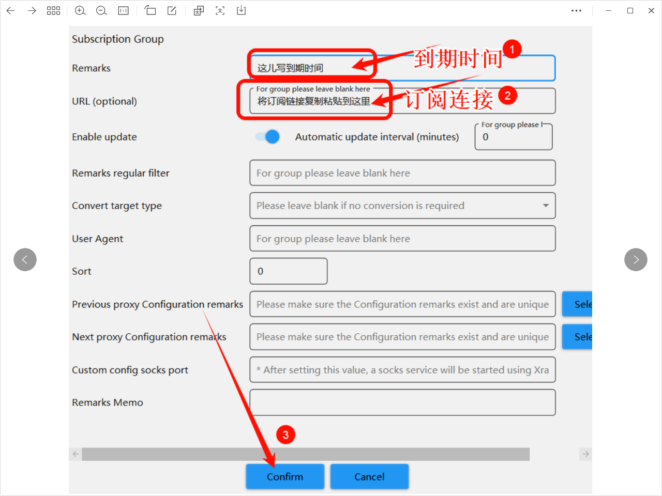Click the back arrow in the viewer toolbar
The image size is (662, 496).
point(10,10)
